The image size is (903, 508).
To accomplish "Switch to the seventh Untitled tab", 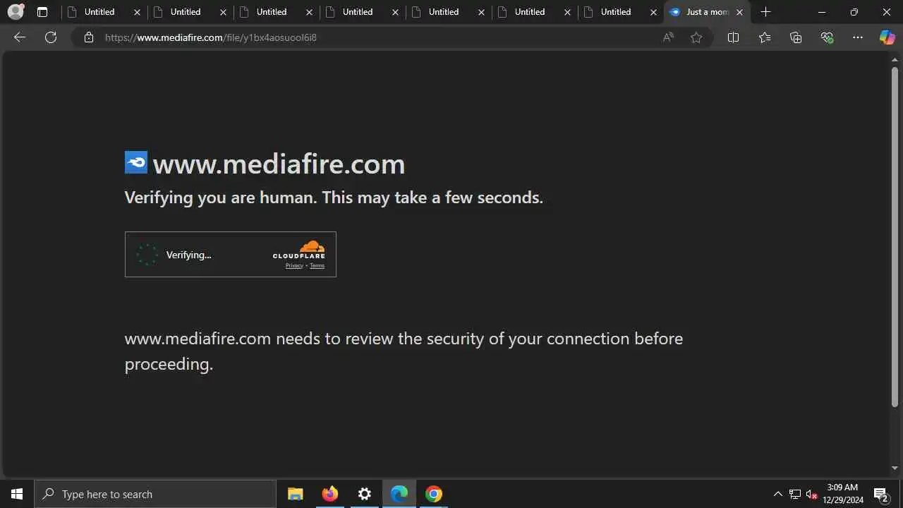I will (x=621, y=12).
